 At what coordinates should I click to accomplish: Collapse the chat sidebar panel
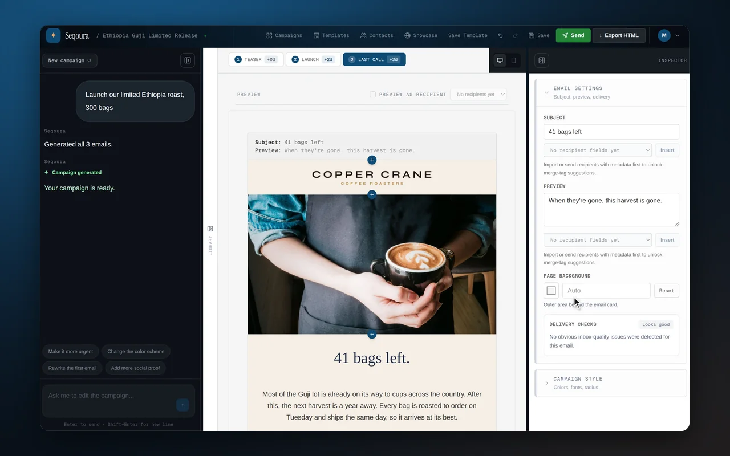click(x=188, y=60)
